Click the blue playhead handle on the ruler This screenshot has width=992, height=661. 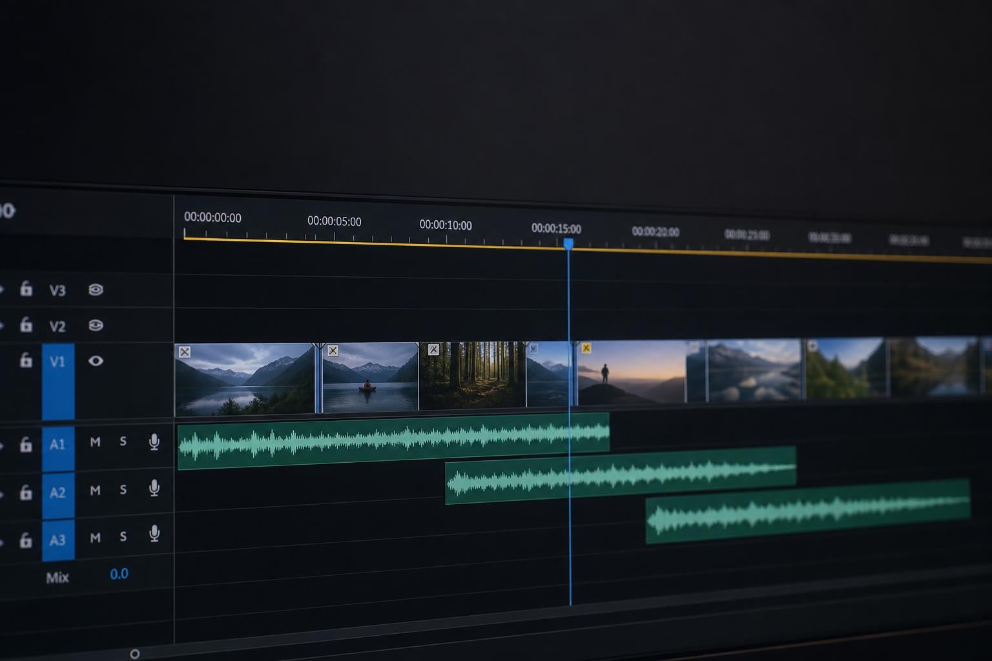[x=568, y=243]
